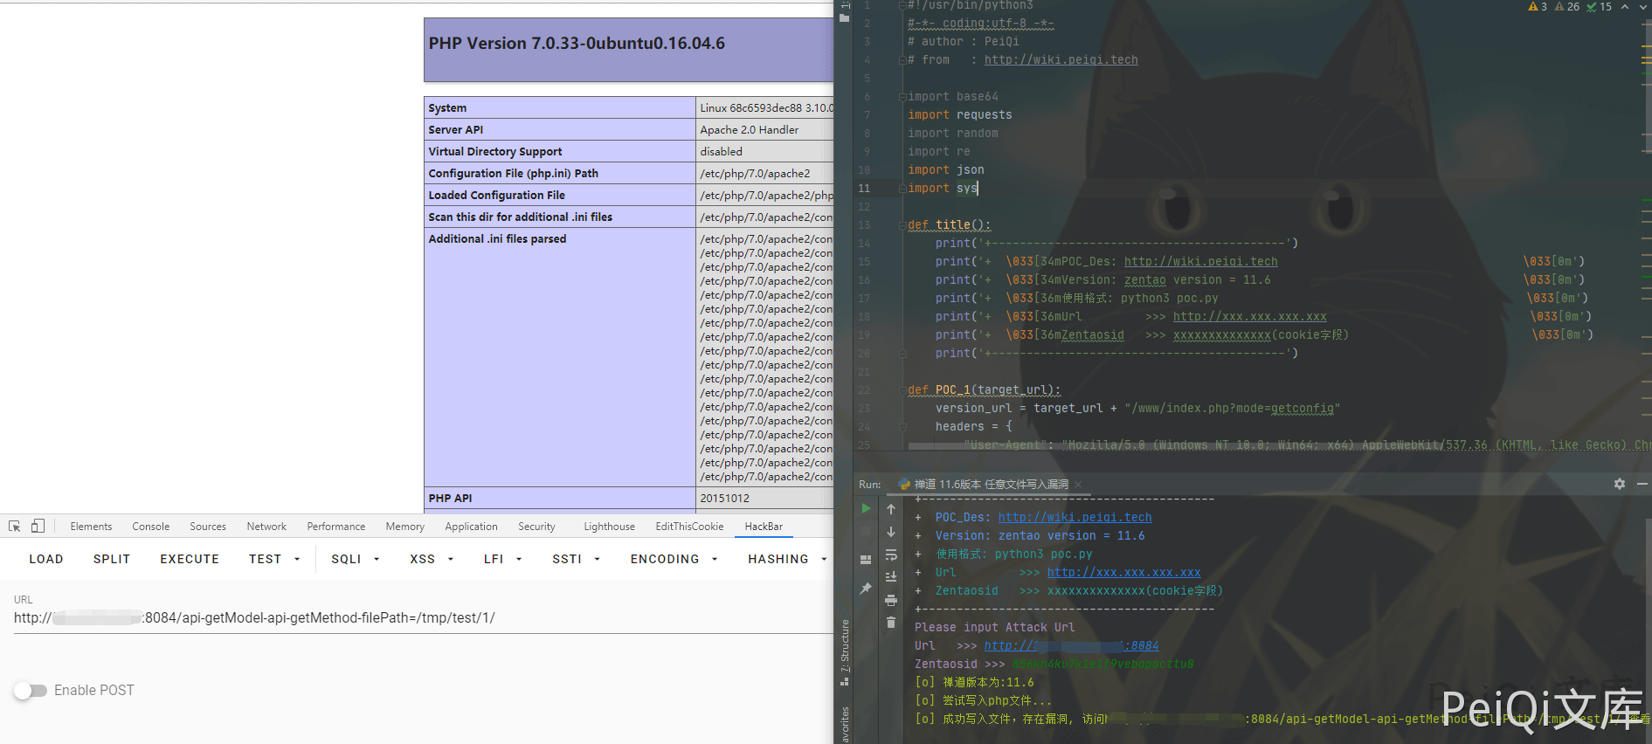The width and height of the screenshot is (1652, 744).
Task: Enable the POST toggle switch
Action: (31, 691)
